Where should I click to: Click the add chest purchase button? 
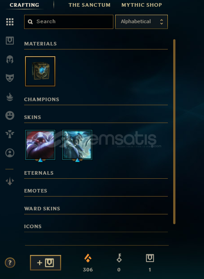click(46, 263)
